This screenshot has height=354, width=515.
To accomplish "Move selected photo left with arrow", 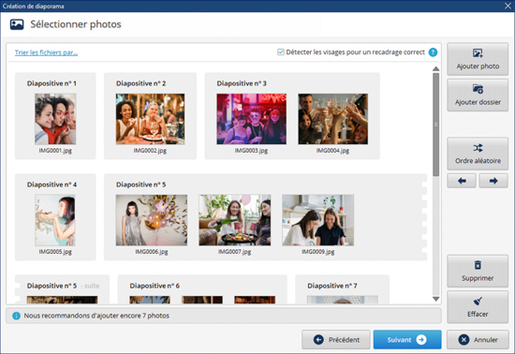I will click(x=462, y=181).
